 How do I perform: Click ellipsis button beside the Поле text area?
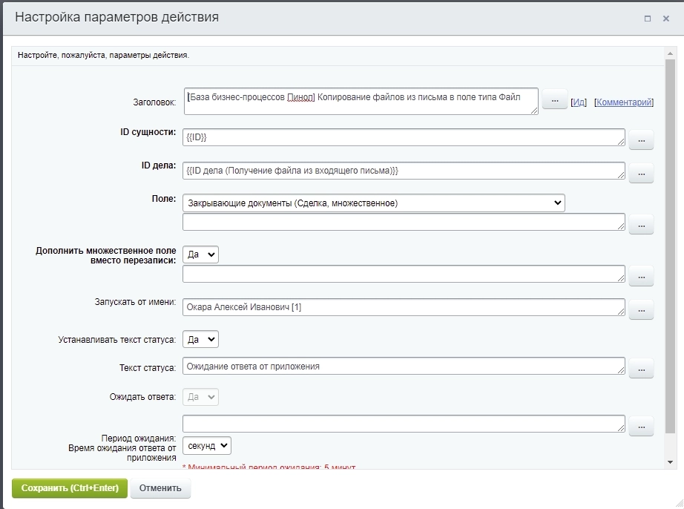coord(641,223)
